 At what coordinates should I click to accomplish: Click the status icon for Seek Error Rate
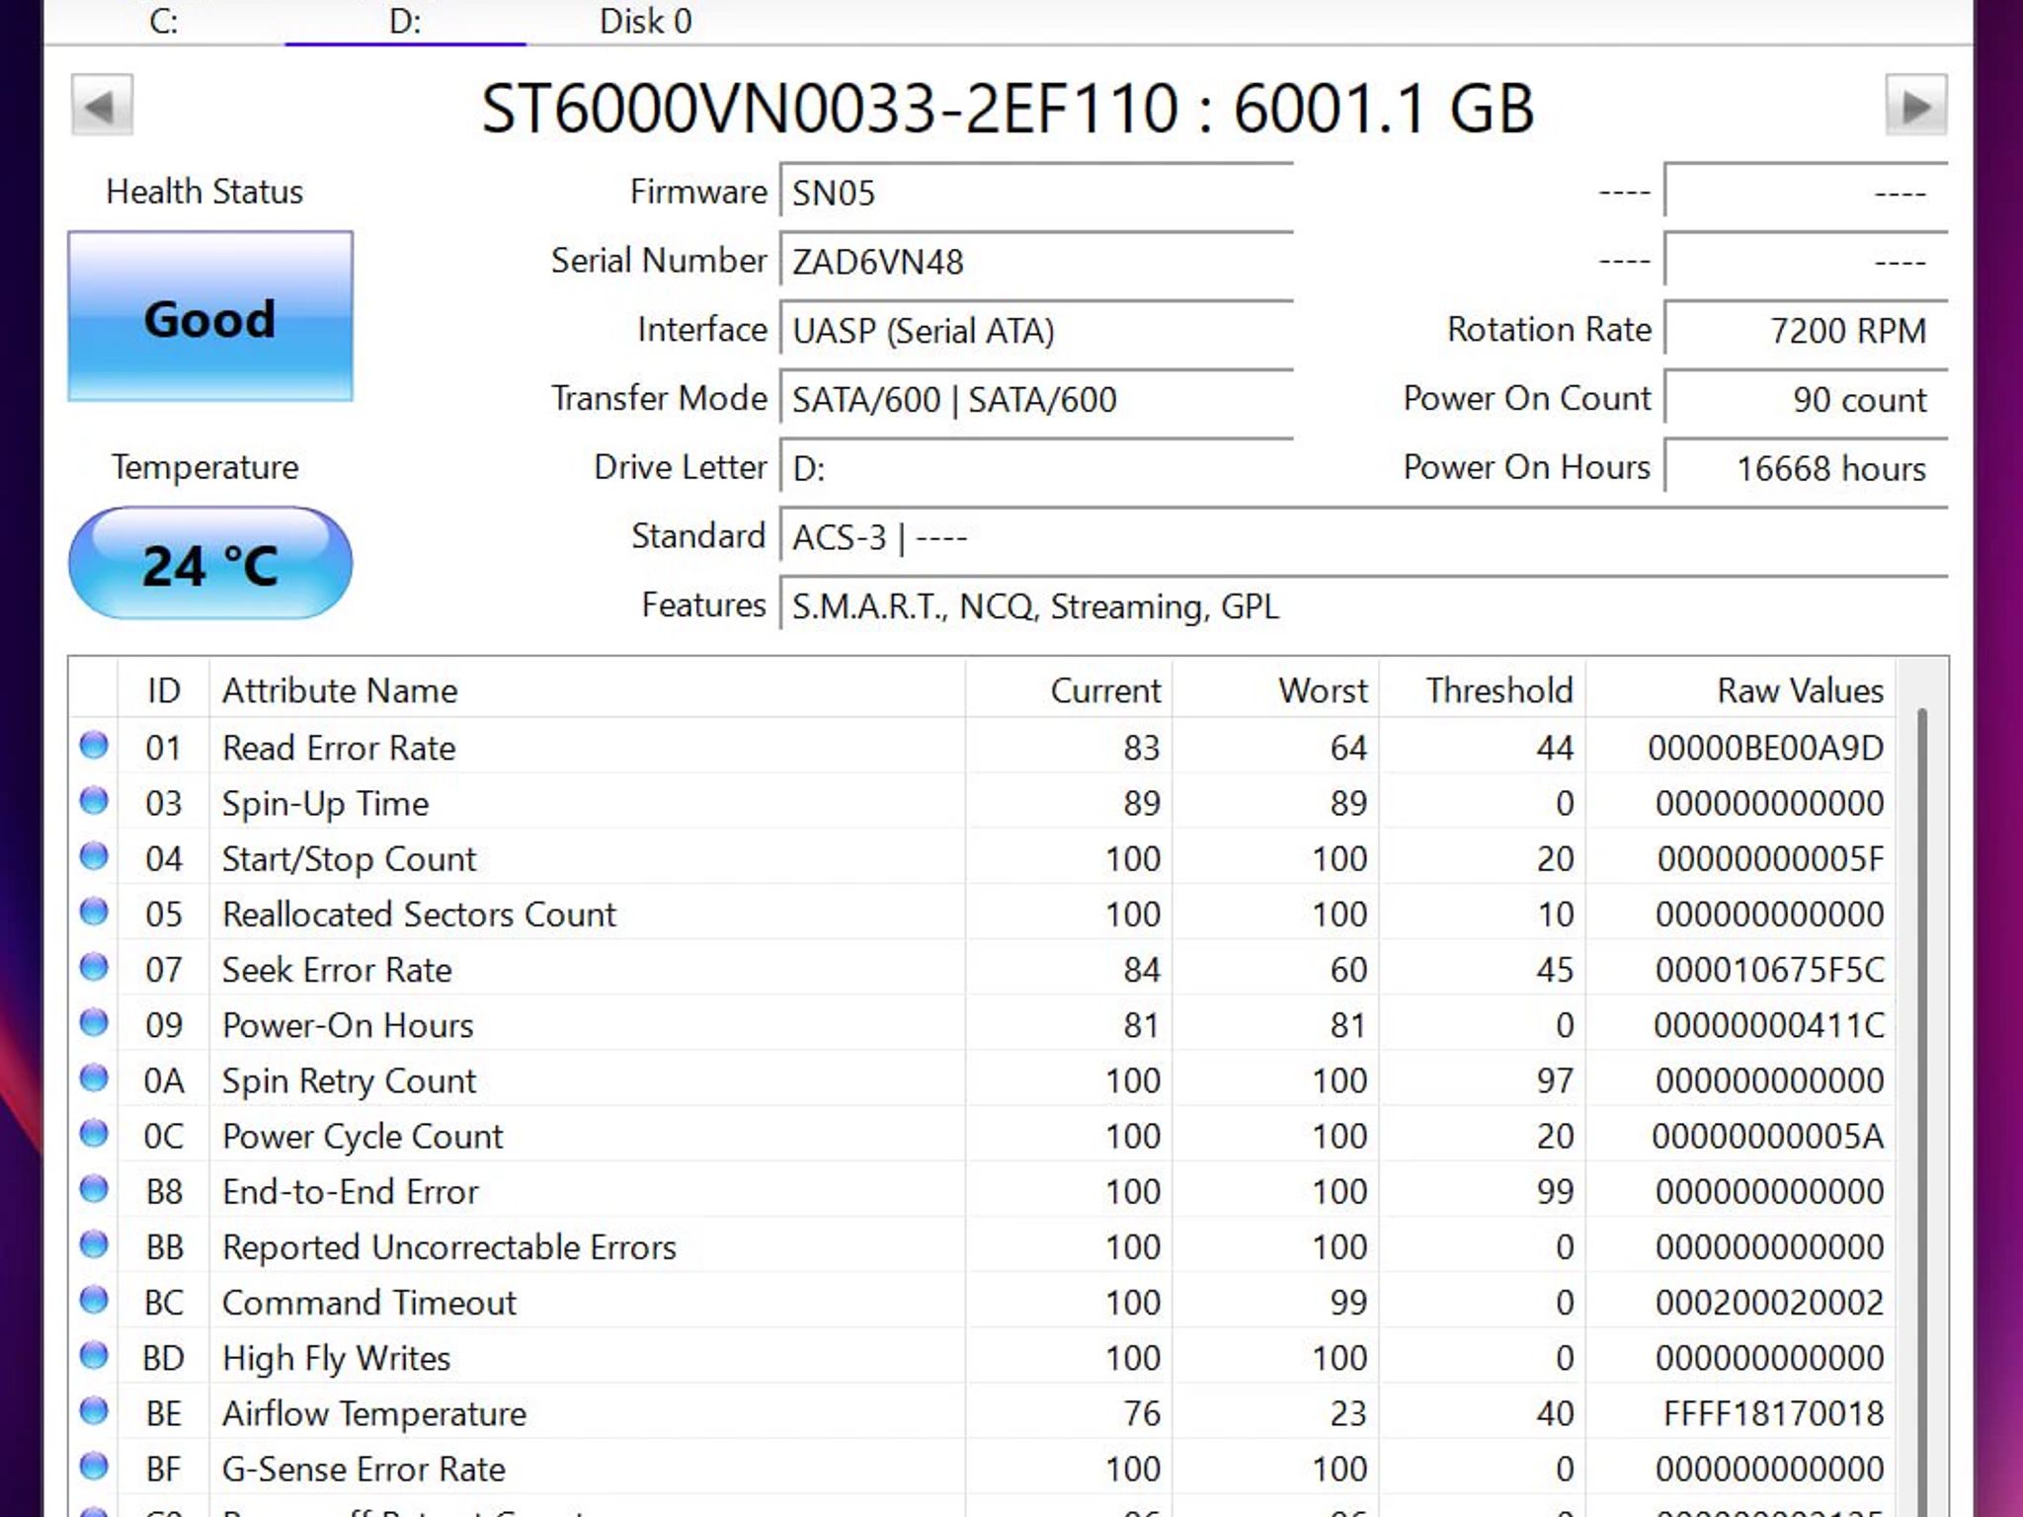(94, 966)
